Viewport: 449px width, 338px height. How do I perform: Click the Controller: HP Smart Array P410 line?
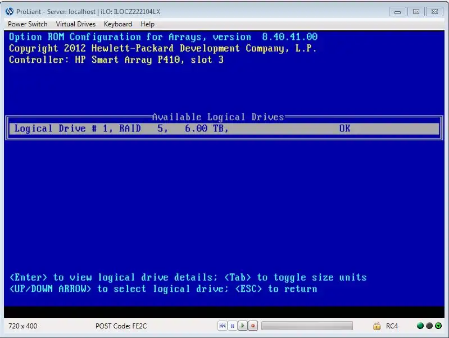116,60
